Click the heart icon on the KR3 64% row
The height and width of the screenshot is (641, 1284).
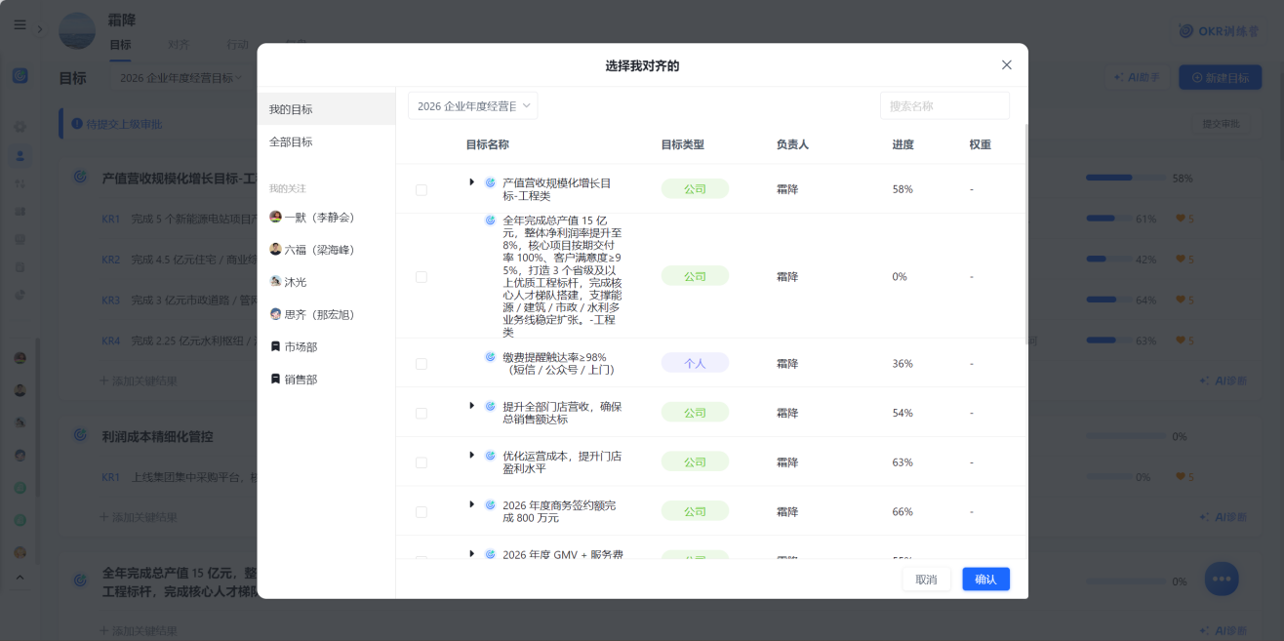point(1181,300)
